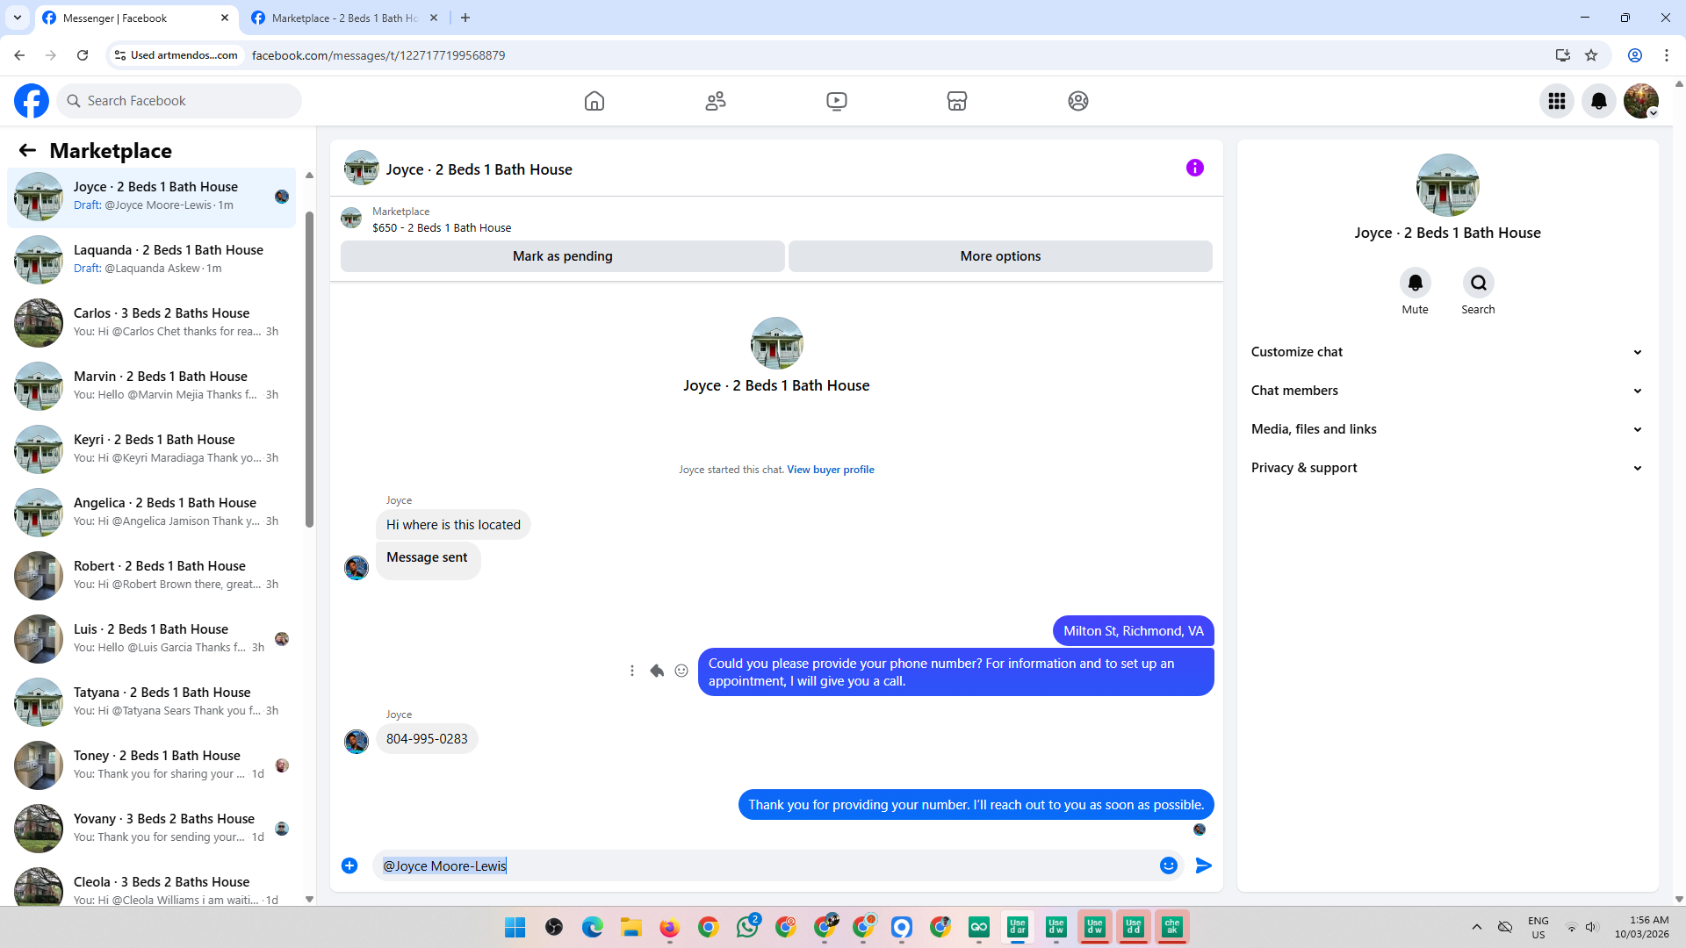Click the message text input field
Viewport: 1686px width, 948px height.
pyautogui.click(x=764, y=865)
